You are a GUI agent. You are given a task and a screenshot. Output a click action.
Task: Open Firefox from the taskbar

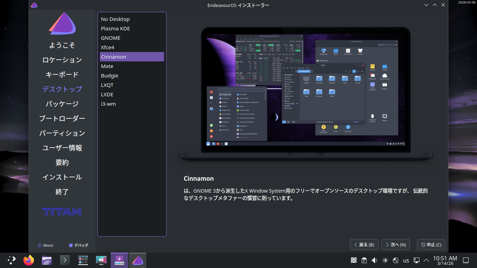coord(29,260)
